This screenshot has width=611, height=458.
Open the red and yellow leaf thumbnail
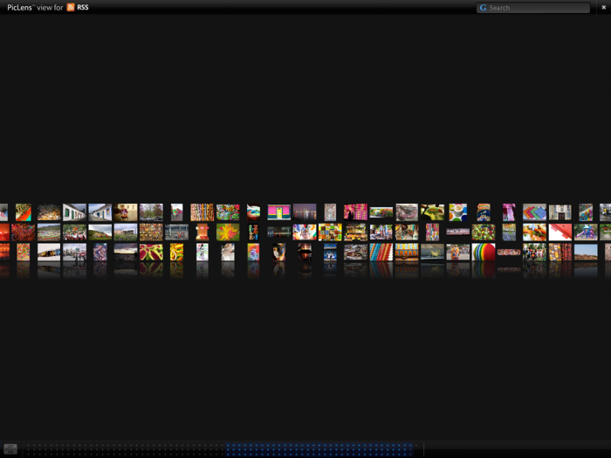pyautogui.click(x=228, y=232)
